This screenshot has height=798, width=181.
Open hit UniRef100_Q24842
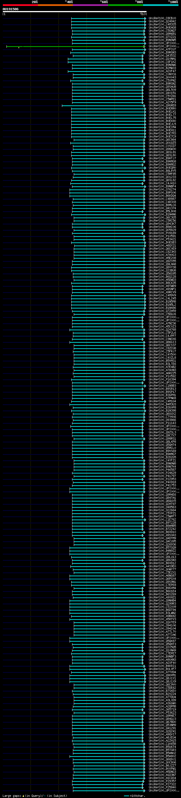tap(162, 22)
